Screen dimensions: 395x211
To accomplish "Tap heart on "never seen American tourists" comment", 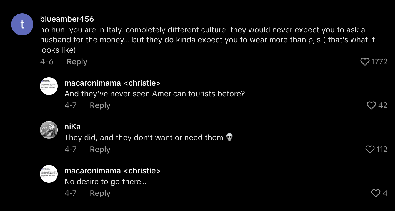I will (371, 105).
